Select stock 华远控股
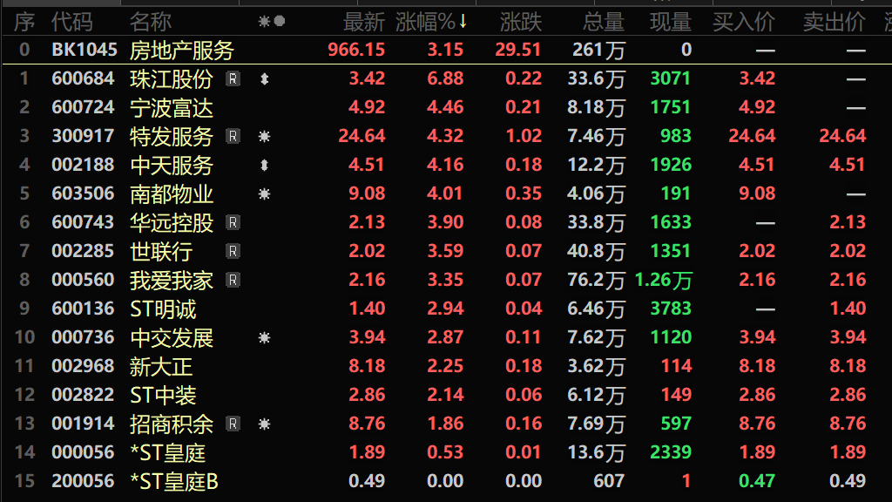Screen dimensions: 892x502 tap(172, 222)
